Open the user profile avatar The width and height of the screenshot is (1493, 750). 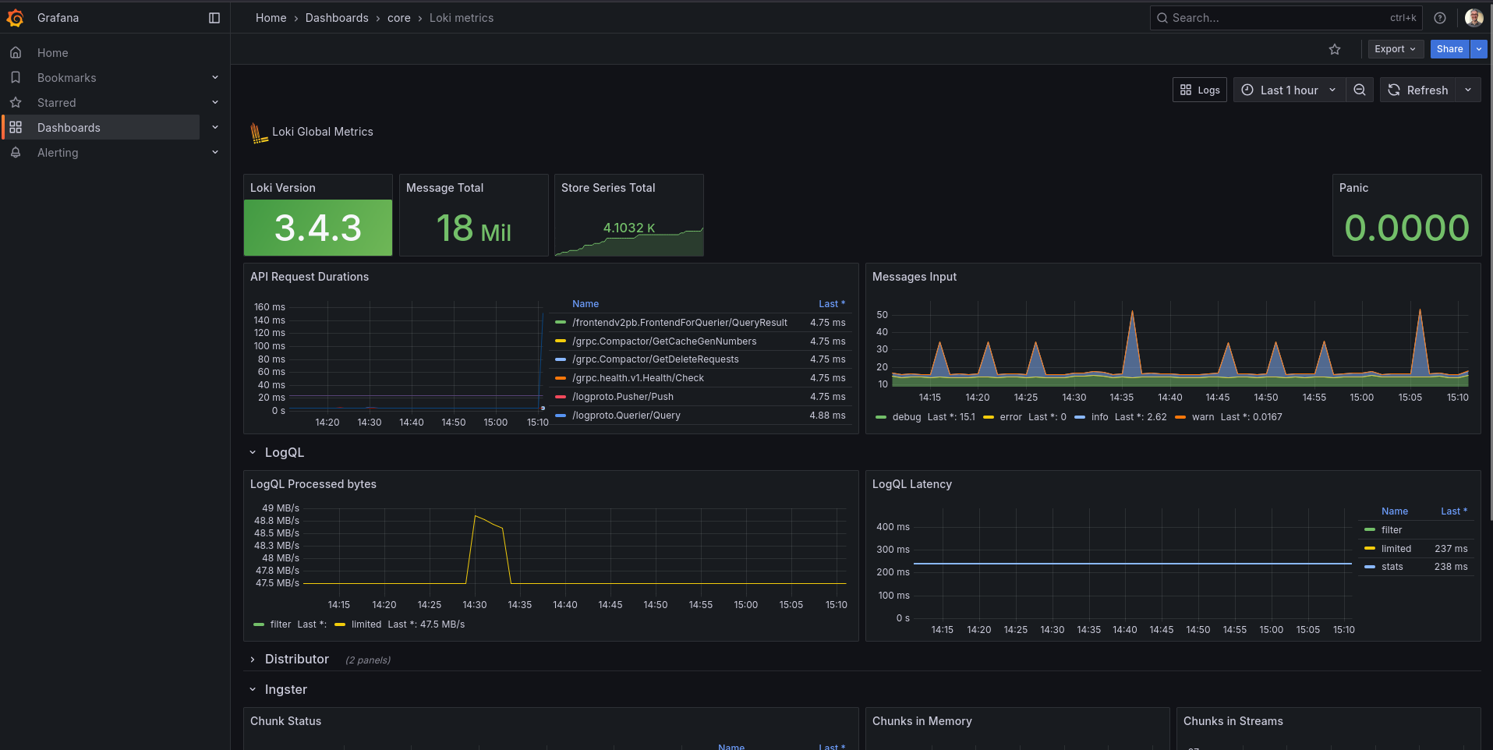tap(1474, 18)
